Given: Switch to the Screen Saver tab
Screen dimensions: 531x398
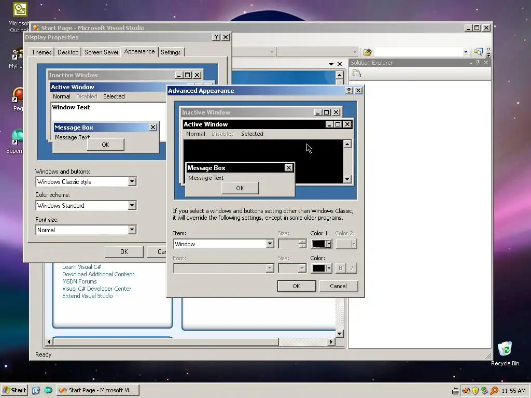Looking at the screenshot, I should click(101, 52).
